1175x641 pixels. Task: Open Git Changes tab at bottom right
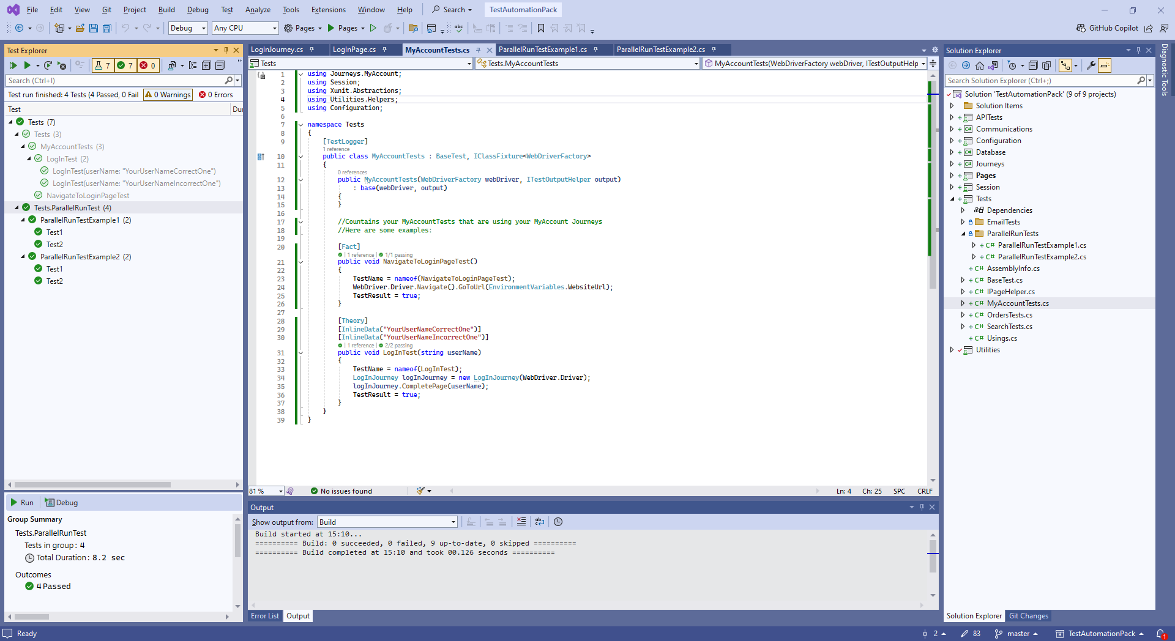1028,616
